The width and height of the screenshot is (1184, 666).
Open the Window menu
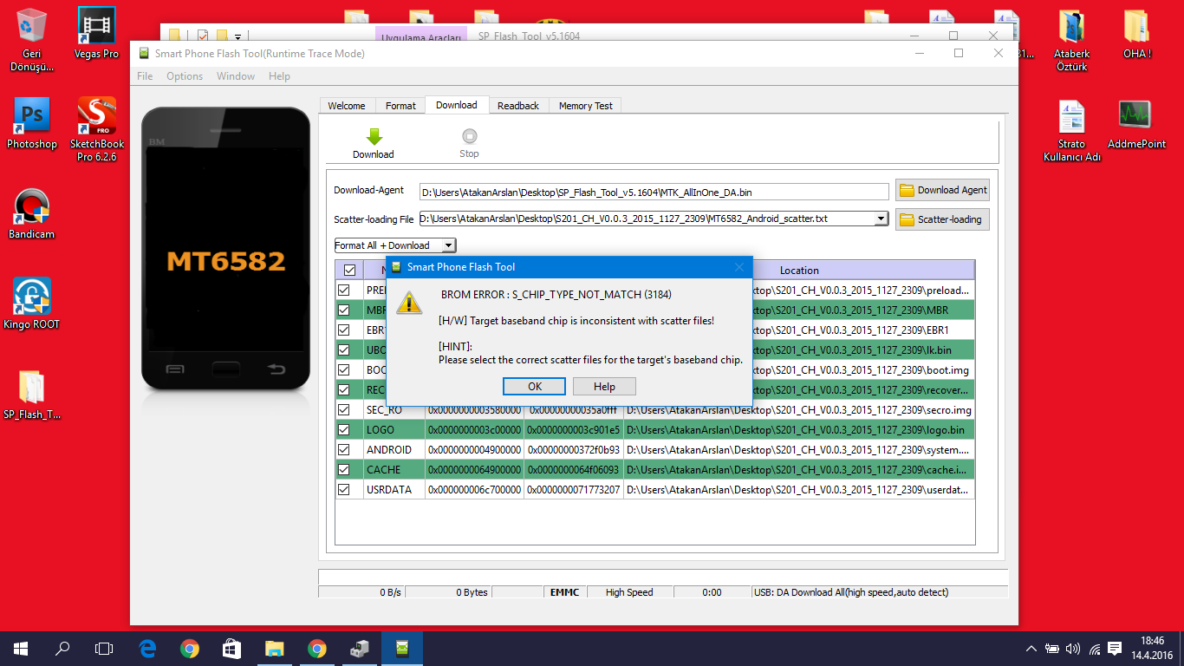pos(236,76)
